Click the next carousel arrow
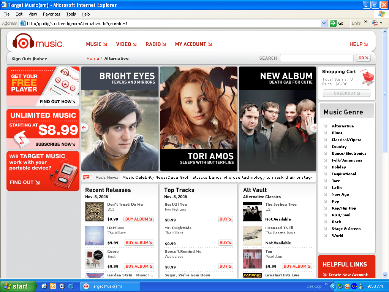389x292 pixels. [x=313, y=128]
